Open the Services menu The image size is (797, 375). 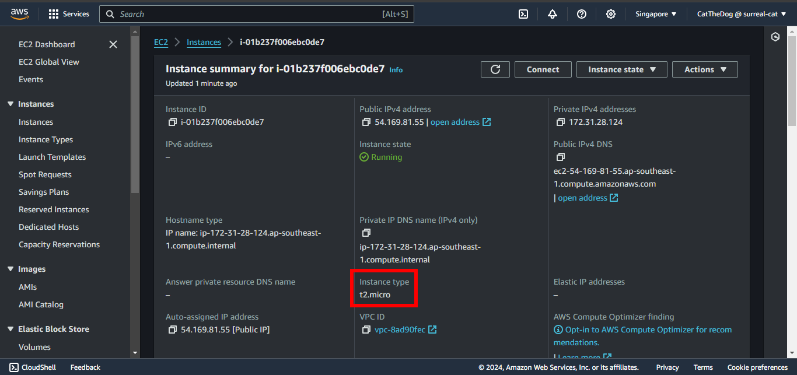(x=69, y=14)
